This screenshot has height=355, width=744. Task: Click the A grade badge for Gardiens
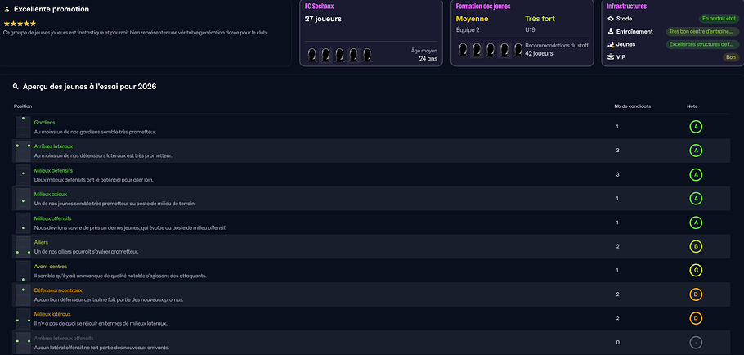696,127
